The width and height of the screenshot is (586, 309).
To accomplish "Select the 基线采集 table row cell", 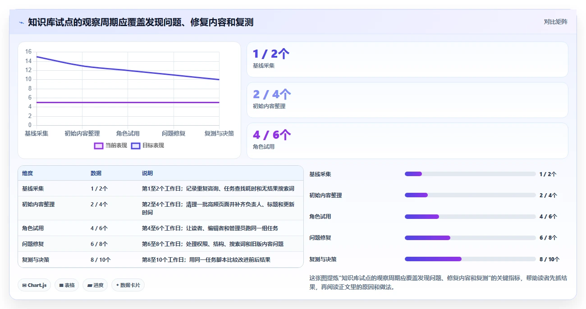I will tap(33, 189).
